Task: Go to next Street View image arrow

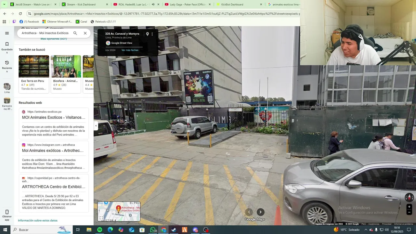Action: point(260,212)
